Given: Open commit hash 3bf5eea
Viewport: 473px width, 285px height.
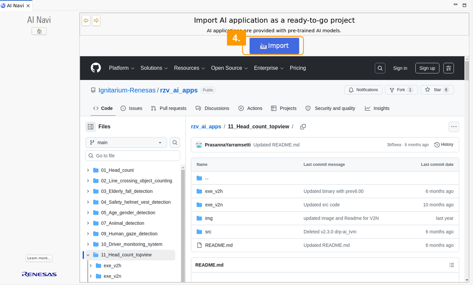Looking at the screenshot, I should pos(394,145).
